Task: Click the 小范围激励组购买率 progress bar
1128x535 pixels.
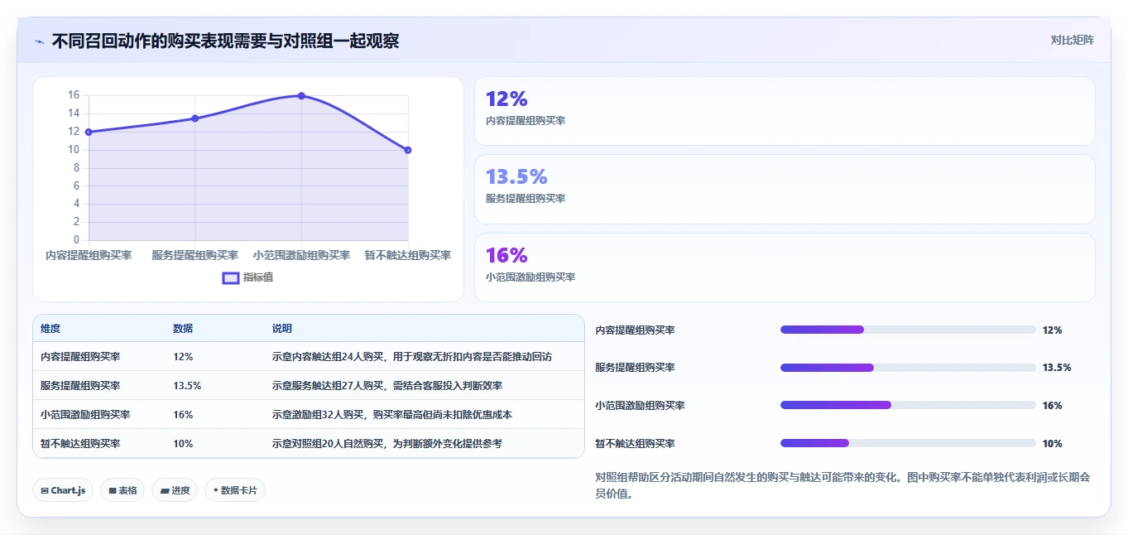Action: pos(908,405)
